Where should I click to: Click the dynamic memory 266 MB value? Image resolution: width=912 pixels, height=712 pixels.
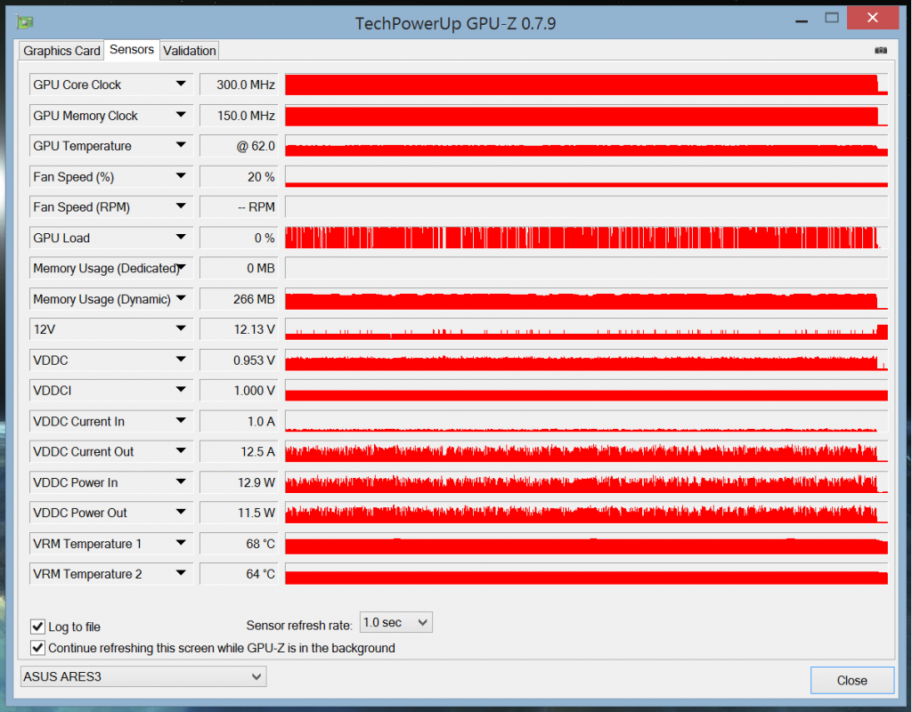point(239,299)
